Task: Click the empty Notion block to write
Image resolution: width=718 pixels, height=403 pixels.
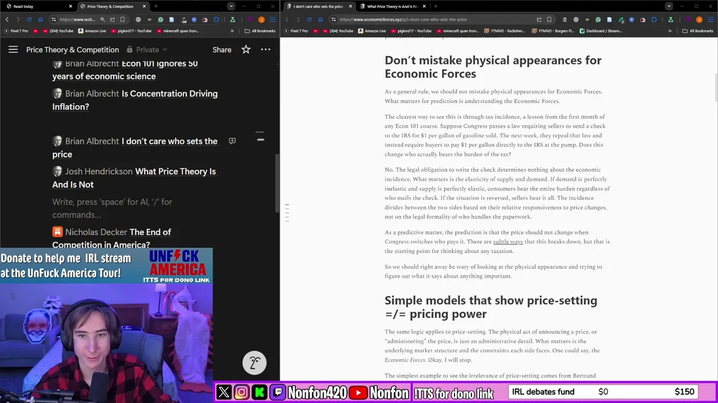Action: (112, 208)
